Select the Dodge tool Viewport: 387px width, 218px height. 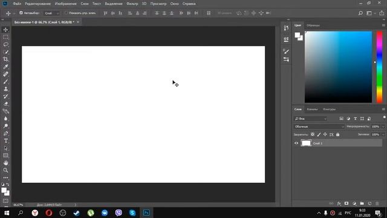(x=5, y=126)
